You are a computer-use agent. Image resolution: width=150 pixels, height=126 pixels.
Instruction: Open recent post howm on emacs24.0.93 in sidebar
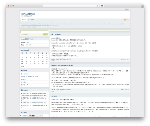29,77
